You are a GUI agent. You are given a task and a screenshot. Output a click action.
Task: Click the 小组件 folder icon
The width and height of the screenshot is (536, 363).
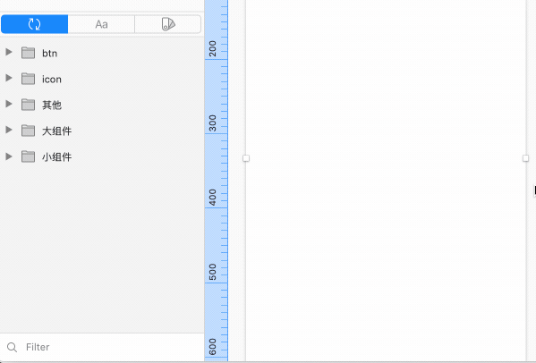(x=28, y=156)
